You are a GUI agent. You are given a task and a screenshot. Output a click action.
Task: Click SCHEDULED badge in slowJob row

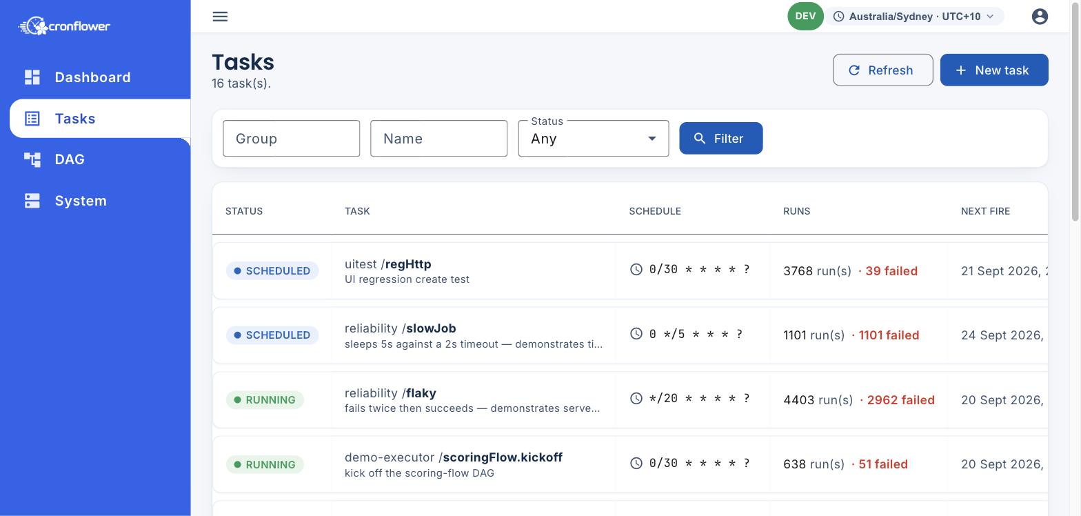click(x=272, y=335)
